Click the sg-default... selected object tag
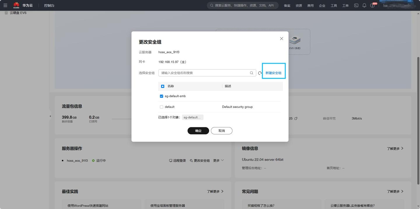The width and height of the screenshot is (420, 209). click(192, 117)
